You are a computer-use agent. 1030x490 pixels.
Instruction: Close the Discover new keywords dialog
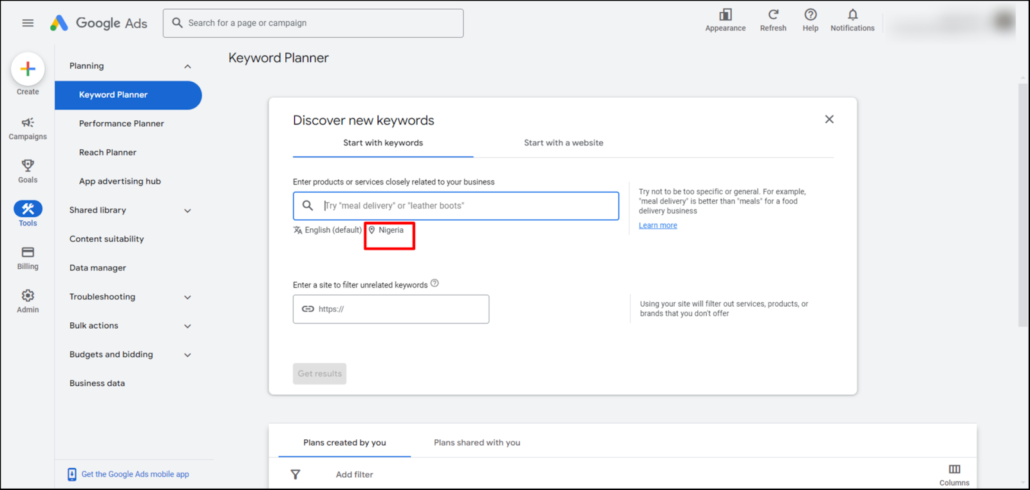[x=829, y=119]
